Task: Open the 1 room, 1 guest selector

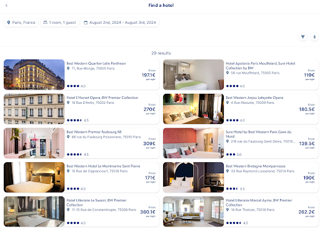Action: point(59,23)
